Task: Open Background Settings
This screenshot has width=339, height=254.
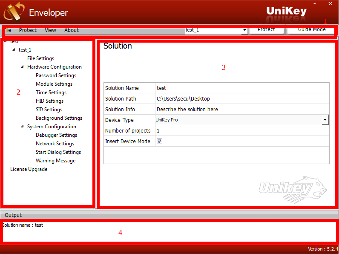Action: [x=59, y=118]
